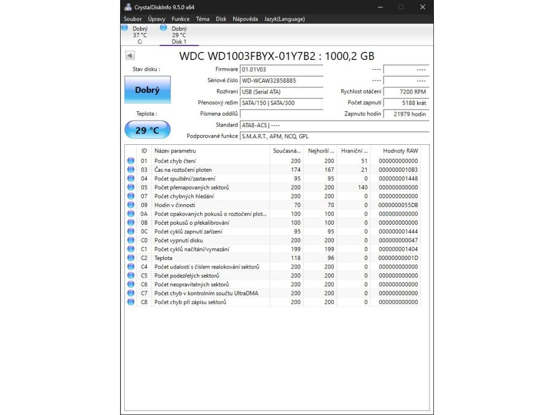Click status orb for attribute 05 přemapovaných sektorů

[131, 188]
